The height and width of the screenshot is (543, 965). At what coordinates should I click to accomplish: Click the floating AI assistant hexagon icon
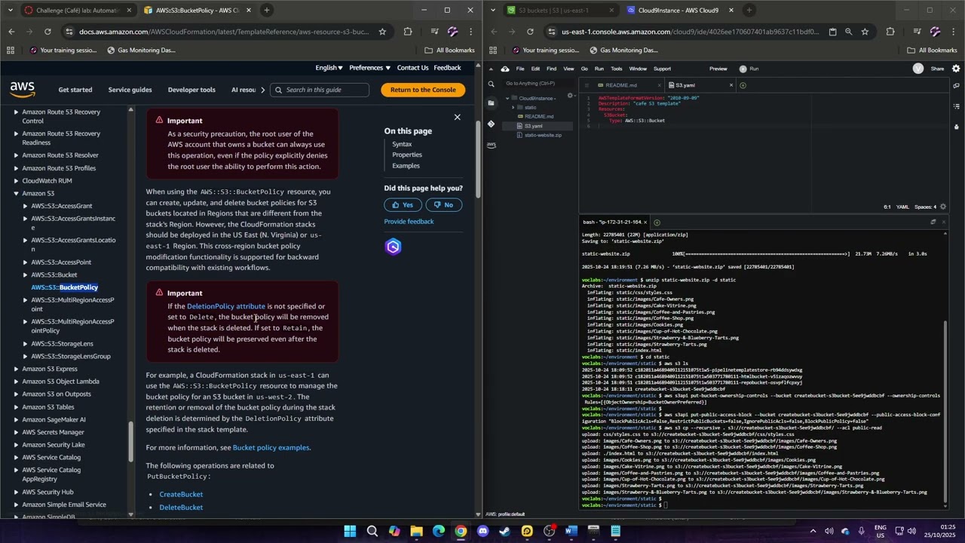coord(393,247)
